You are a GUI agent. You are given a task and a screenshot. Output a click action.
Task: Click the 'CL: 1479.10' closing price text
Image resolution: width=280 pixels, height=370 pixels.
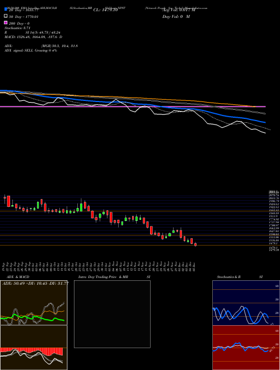[x=105, y=10]
